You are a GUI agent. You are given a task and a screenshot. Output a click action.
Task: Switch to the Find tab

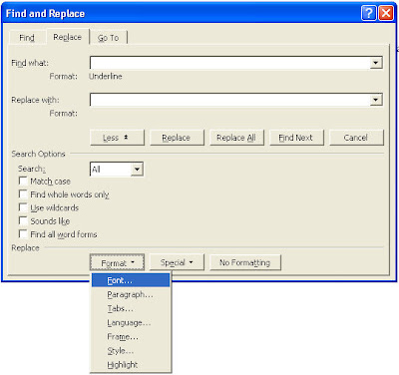(x=27, y=38)
